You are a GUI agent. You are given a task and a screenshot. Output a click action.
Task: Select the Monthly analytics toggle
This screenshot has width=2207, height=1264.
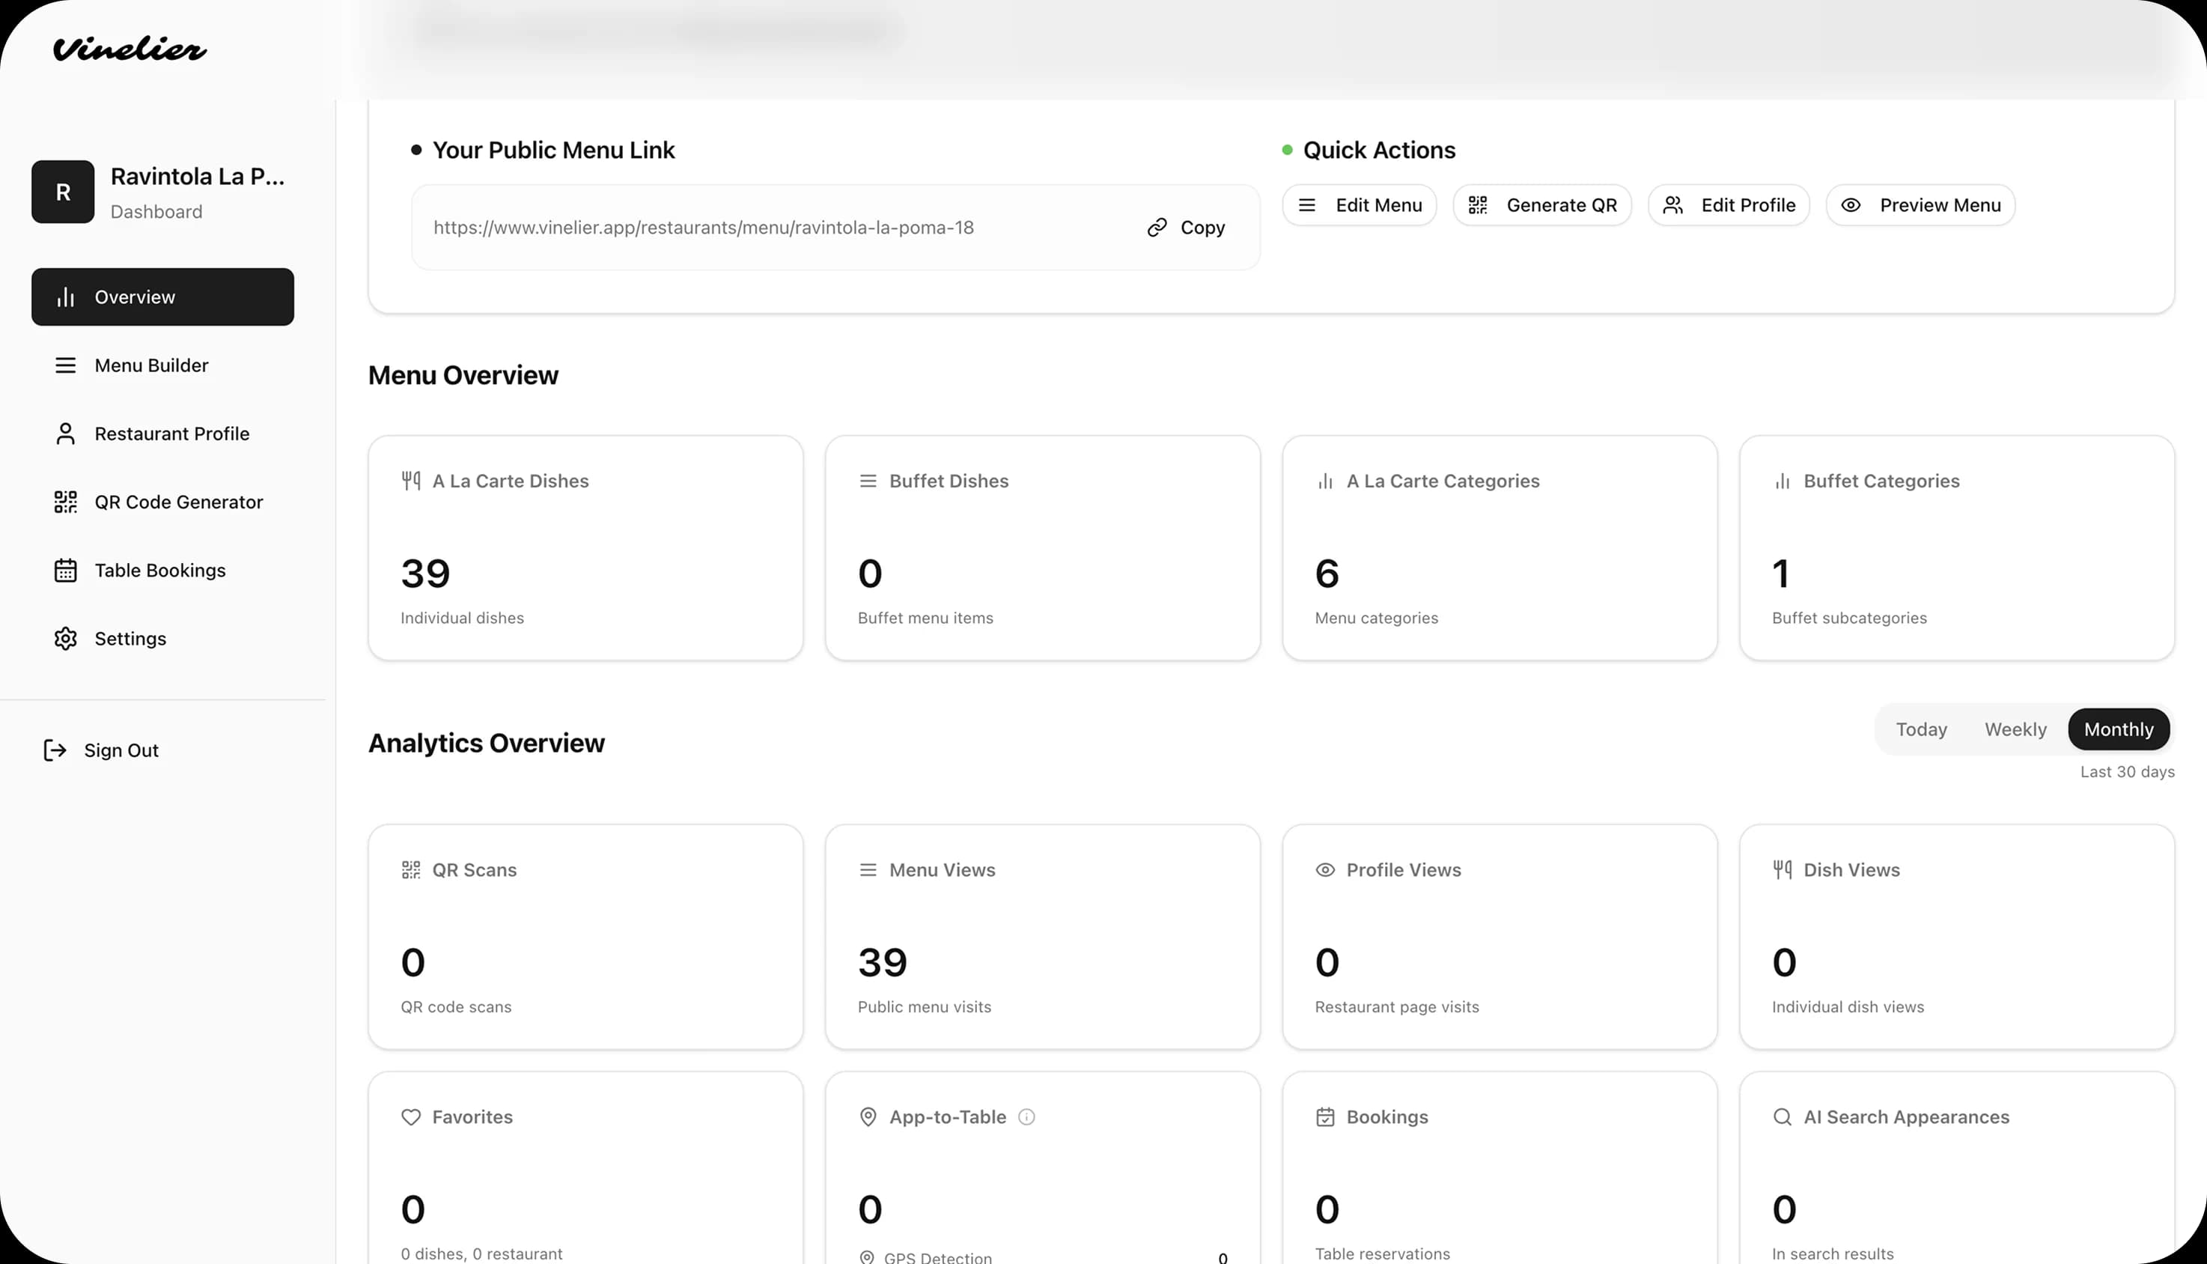(x=2118, y=729)
